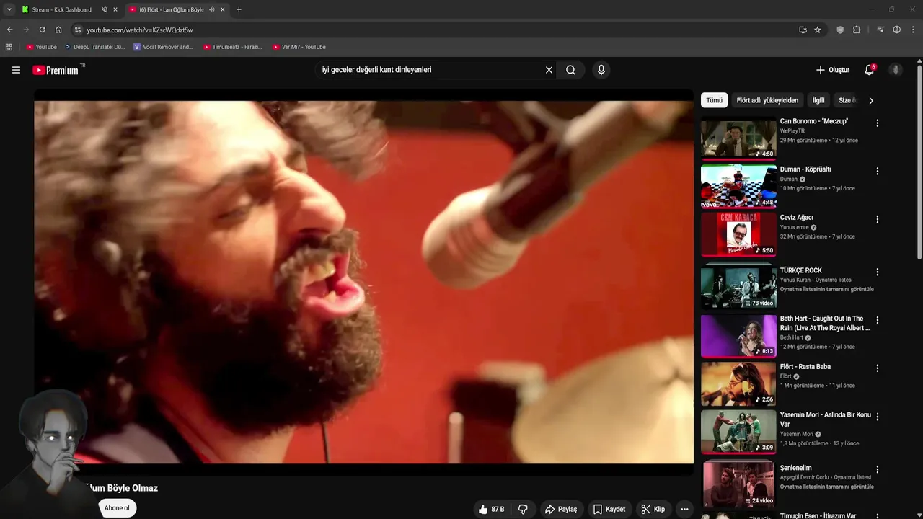This screenshot has height=519, width=923.
Task: Open browser home page icon
Action: click(58, 30)
